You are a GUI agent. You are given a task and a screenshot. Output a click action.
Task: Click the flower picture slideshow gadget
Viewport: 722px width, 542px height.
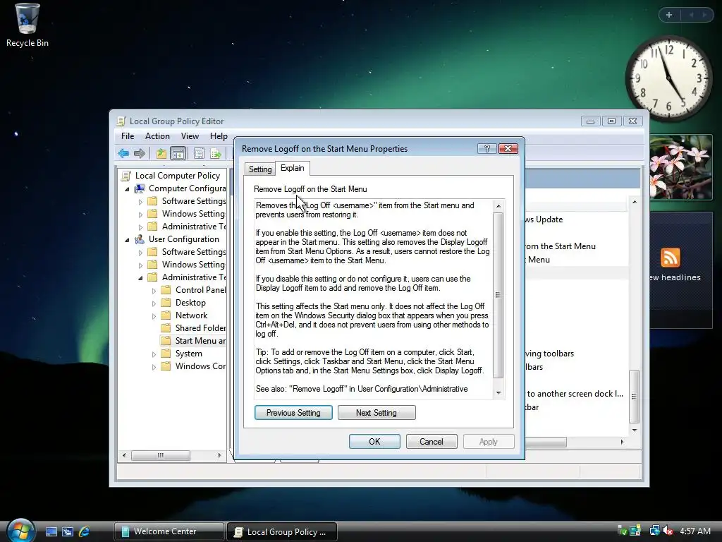coord(681,167)
